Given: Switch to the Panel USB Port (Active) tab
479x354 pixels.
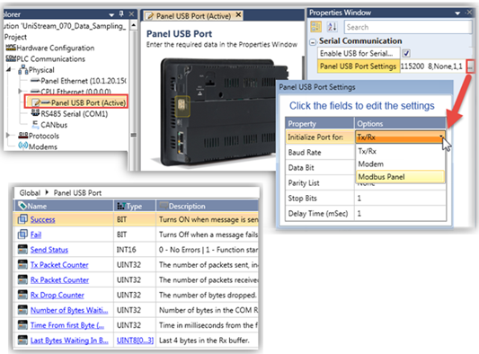Looking at the screenshot, I should 193,16.
